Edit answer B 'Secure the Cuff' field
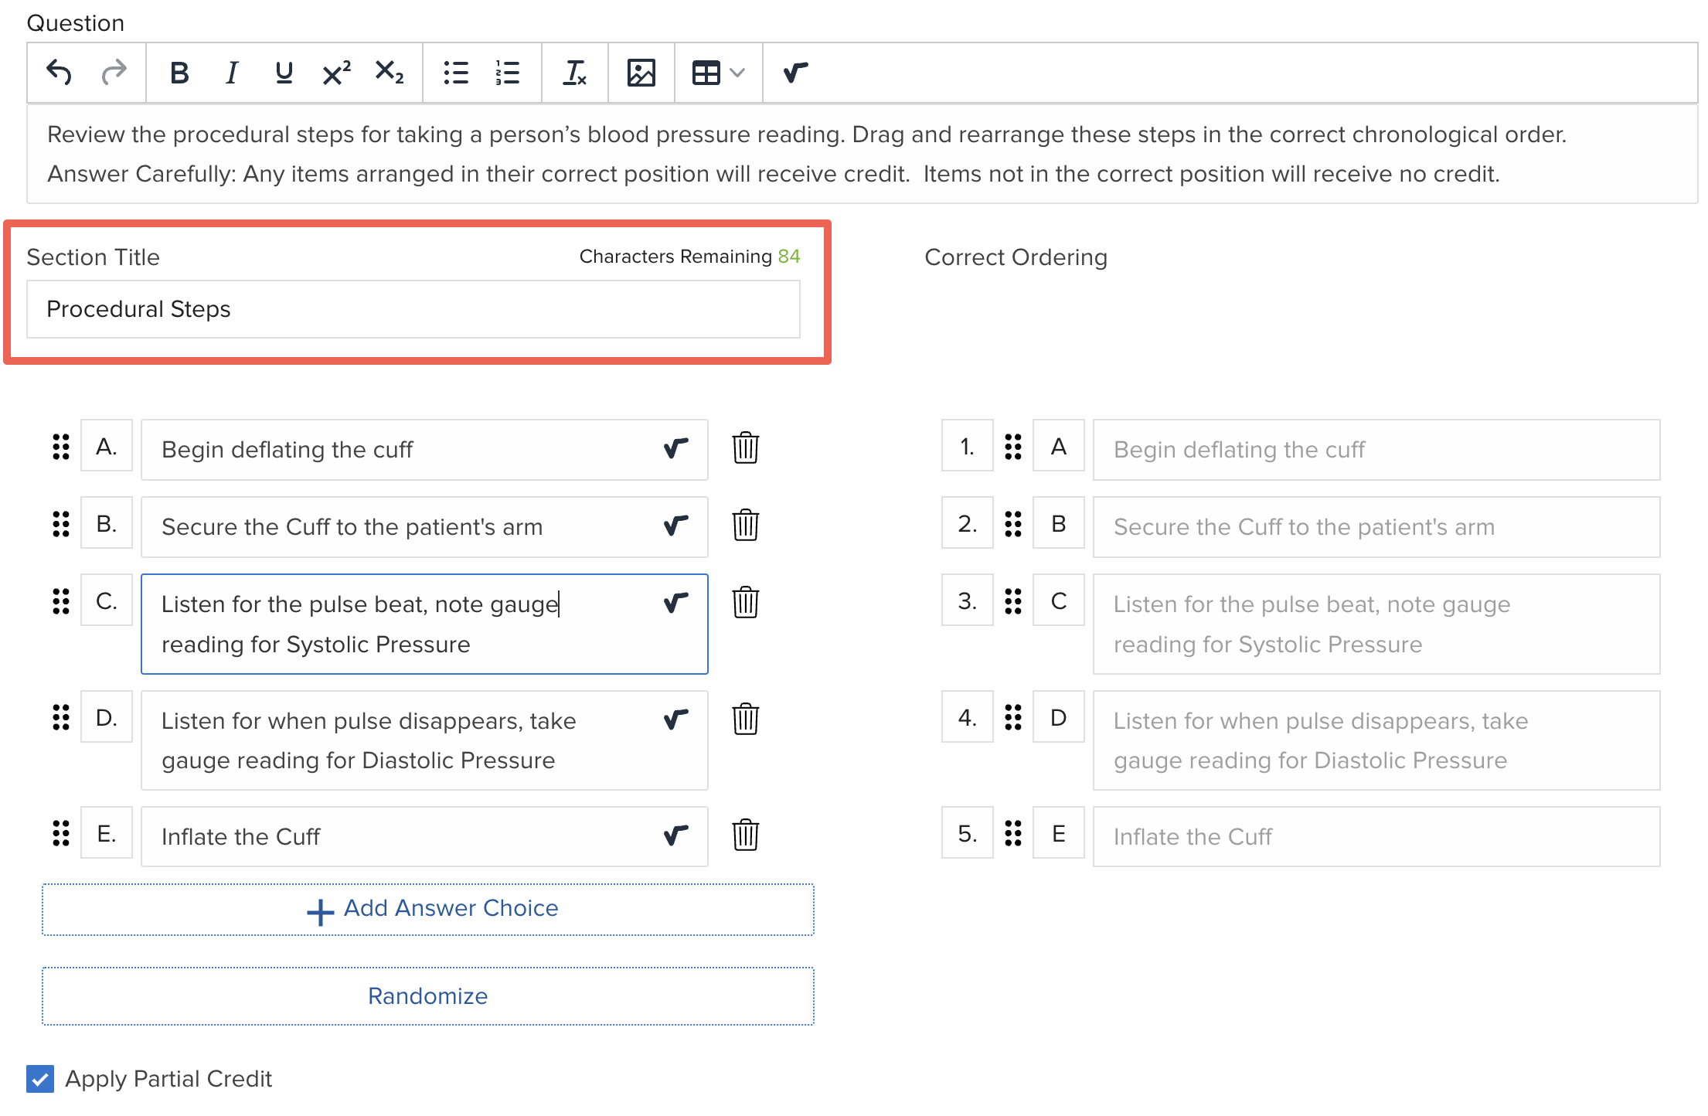This screenshot has height=1116, width=1708. point(424,527)
